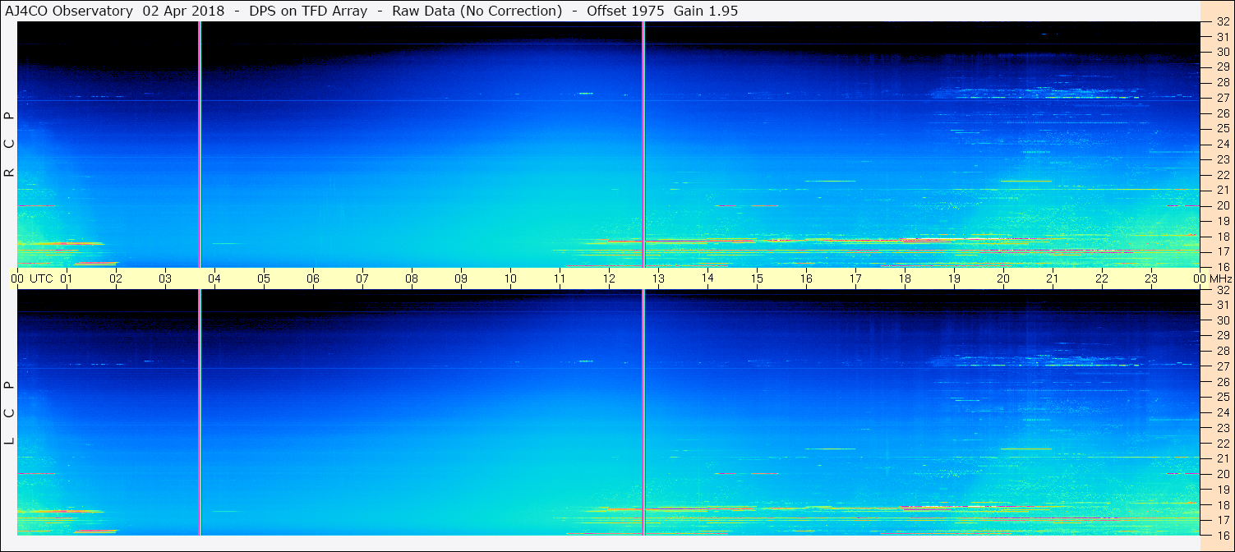Click the 16 MHz label of LCP panel

pos(1222,535)
